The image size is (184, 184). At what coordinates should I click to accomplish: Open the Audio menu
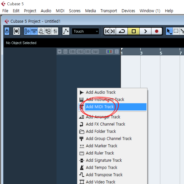coord(46,11)
